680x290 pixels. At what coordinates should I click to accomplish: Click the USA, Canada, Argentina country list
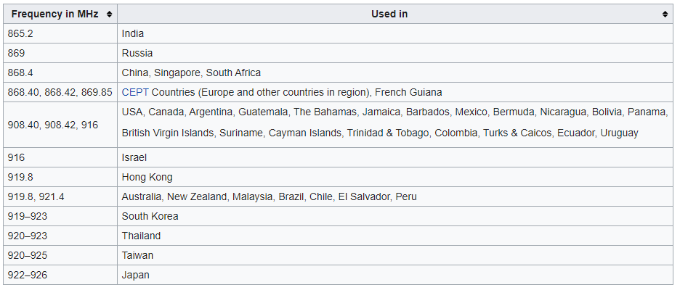(395, 125)
